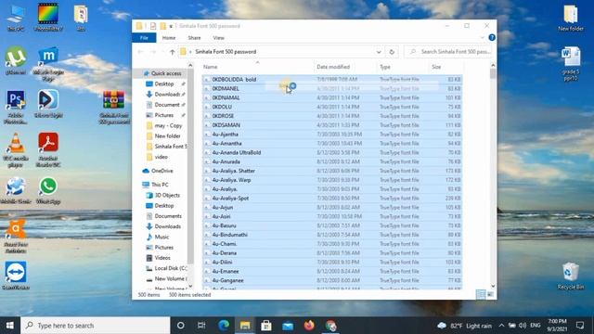Open the Avast desktop shortcut
The height and width of the screenshot is (334, 594).
16,237
